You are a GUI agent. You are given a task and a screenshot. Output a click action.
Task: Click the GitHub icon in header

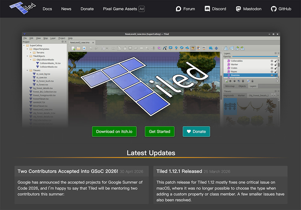tap(274, 9)
